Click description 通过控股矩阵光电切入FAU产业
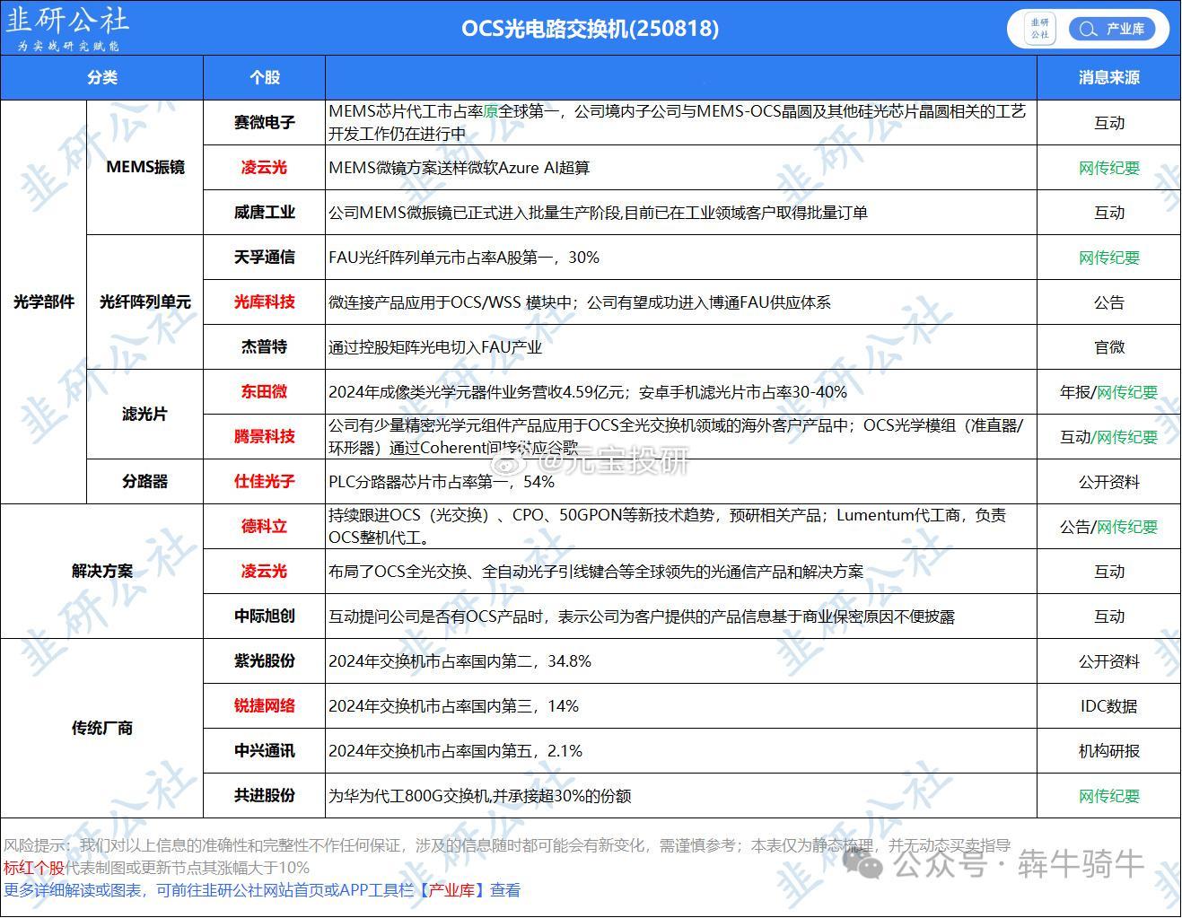The height and width of the screenshot is (918, 1182). pyautogui.click(x=435, y=347)
